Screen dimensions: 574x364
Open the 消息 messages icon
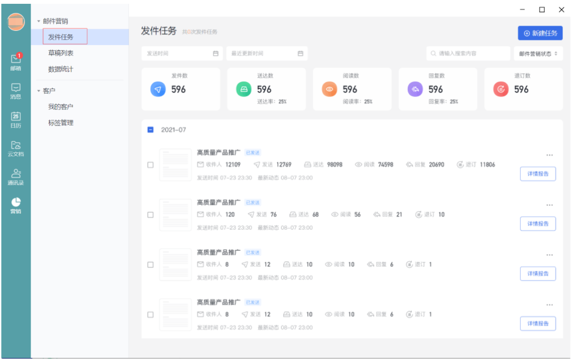pos(16,91)
